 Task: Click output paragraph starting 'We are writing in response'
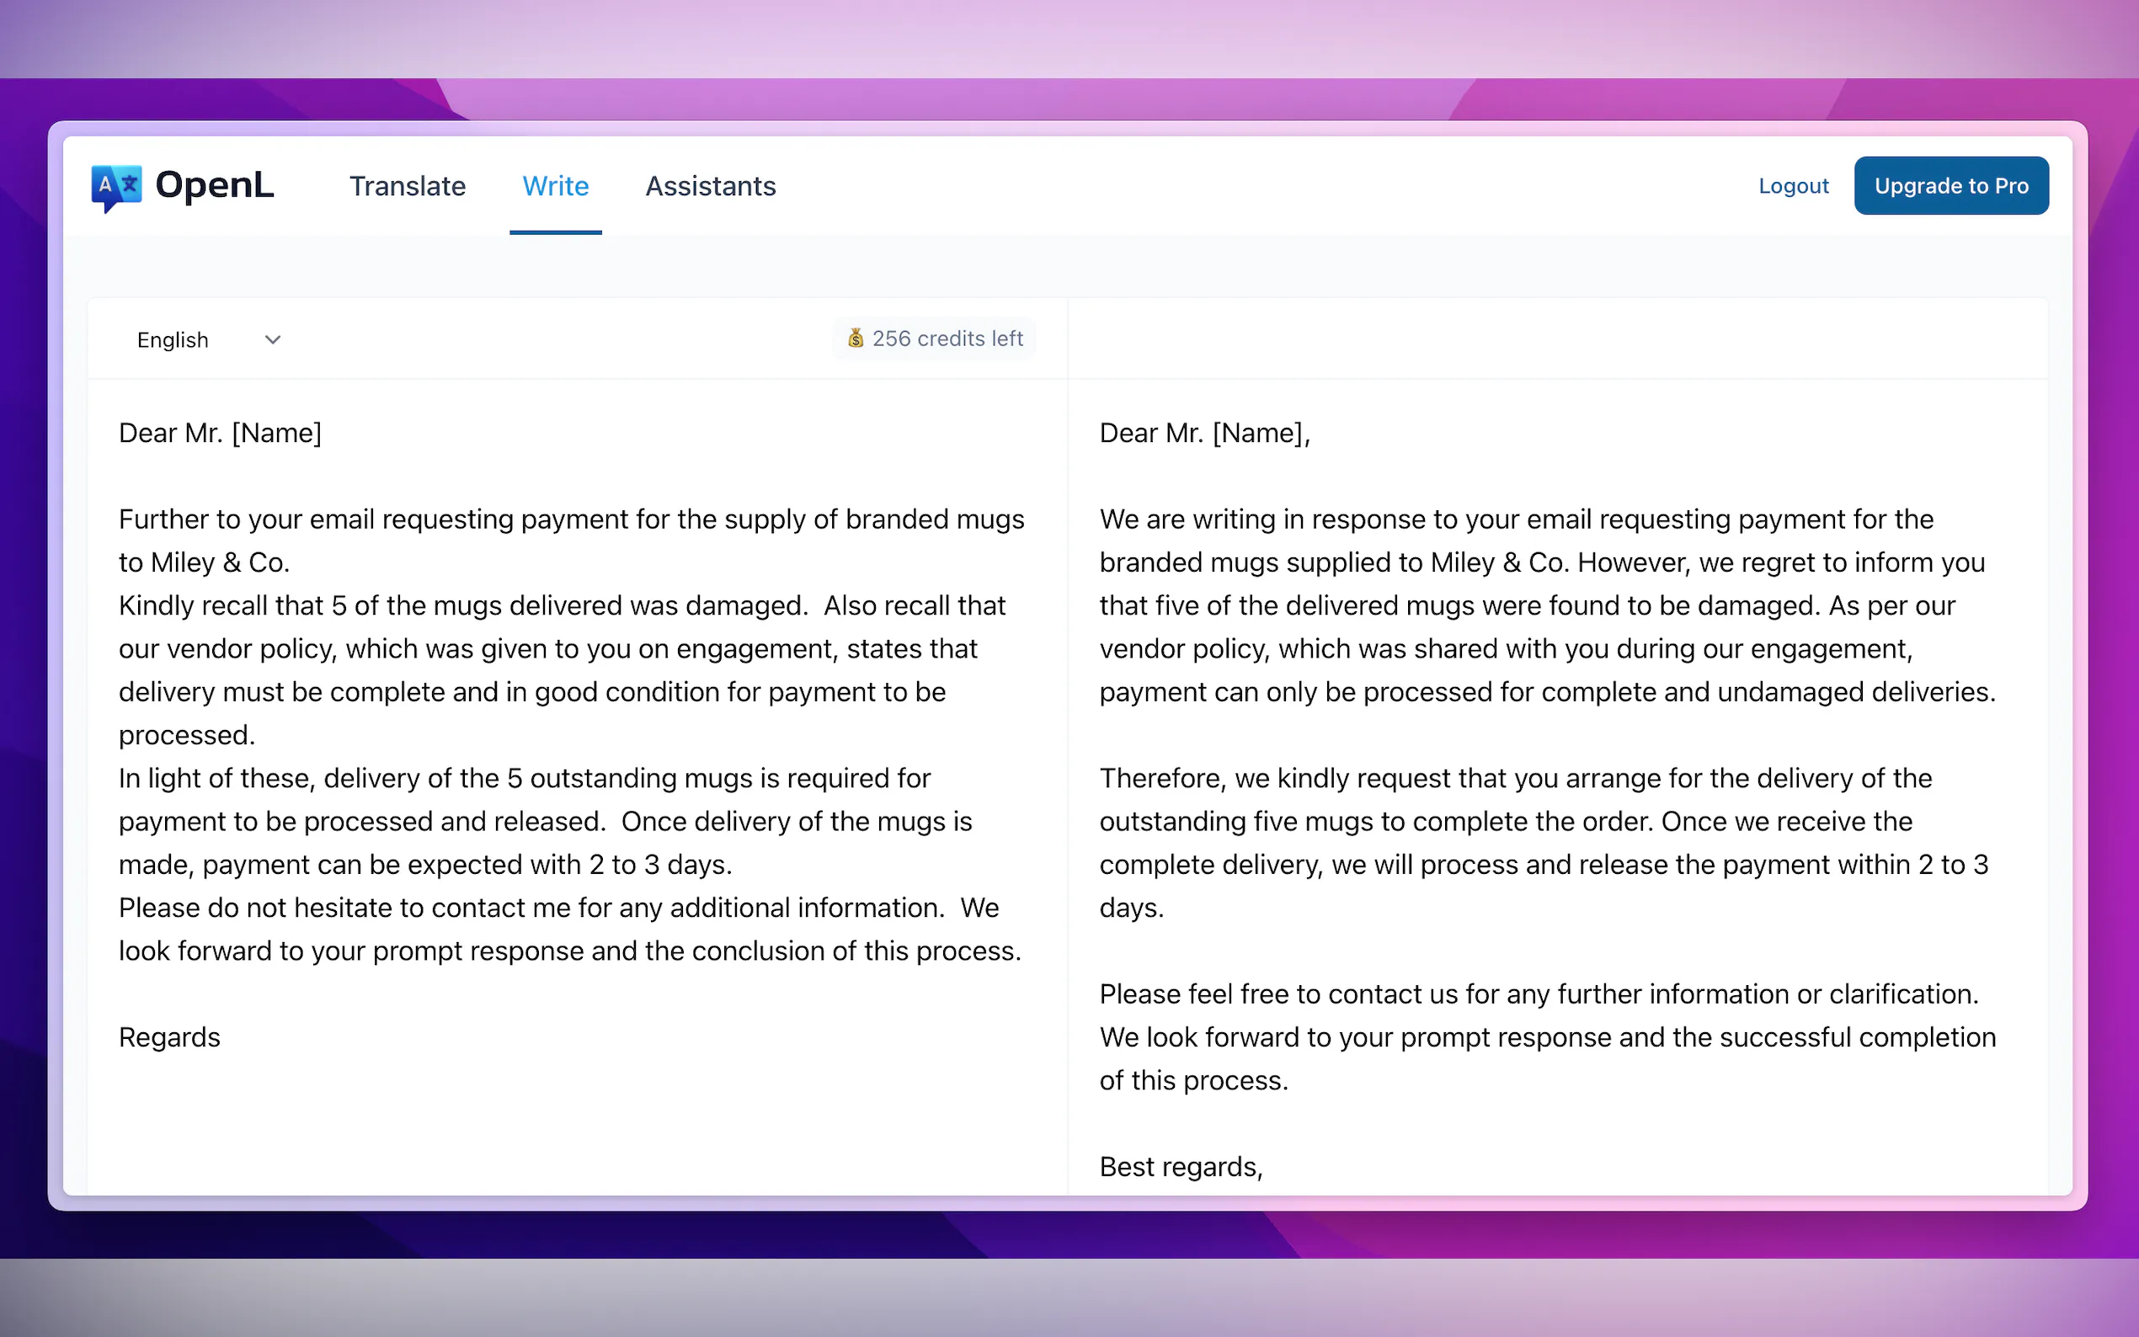point(1516,520)
